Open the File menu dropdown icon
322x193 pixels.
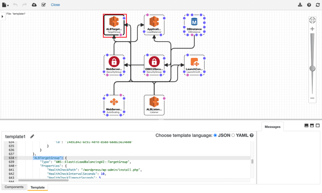pos(5,5)
